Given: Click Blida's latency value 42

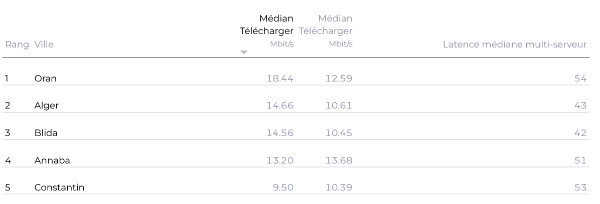Looking at the screenshot, I should pyautogui.click(x=580, y=133).
